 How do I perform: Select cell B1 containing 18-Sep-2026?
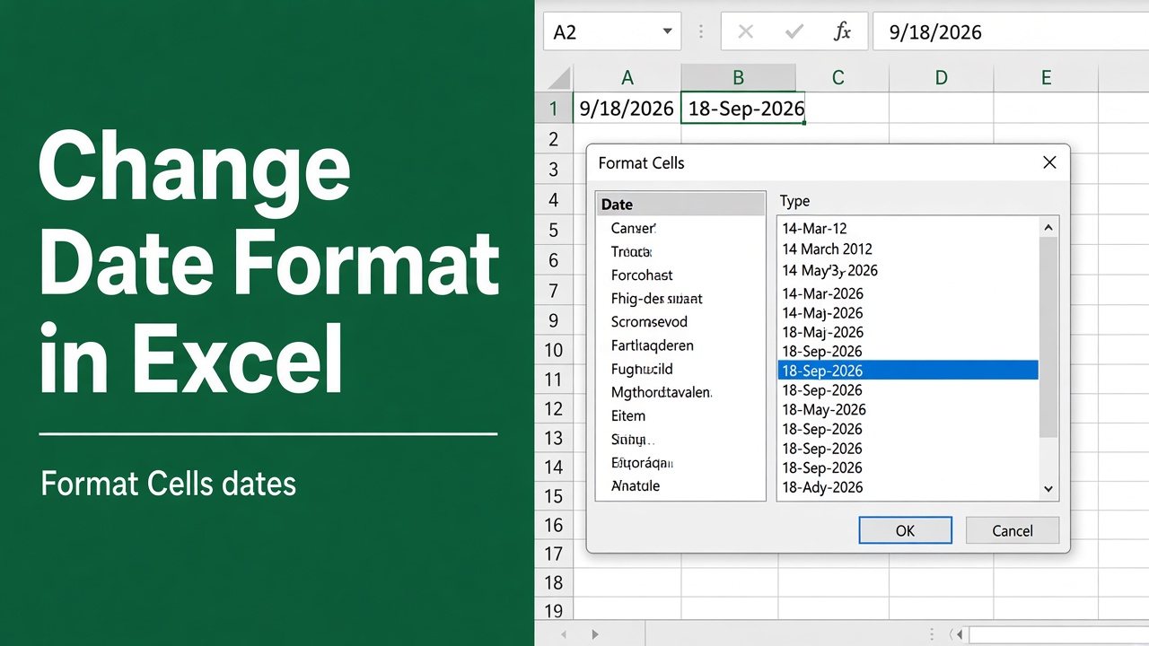(x=745, y=109)
